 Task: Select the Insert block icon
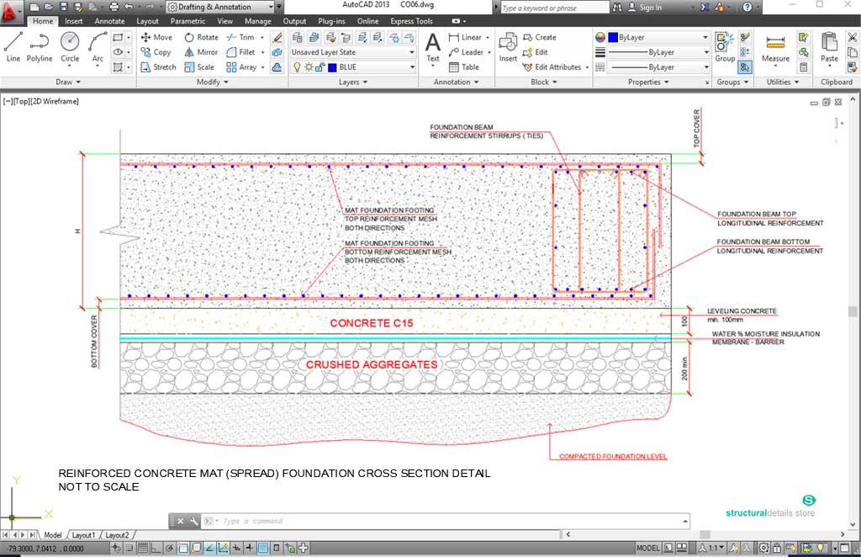tap(508, 48)
